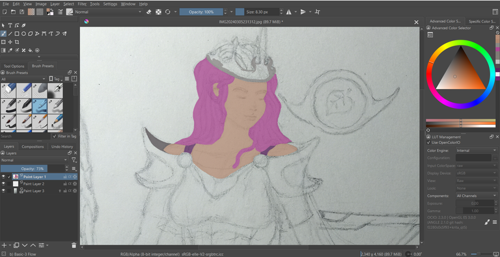Select the Crop tool in toolbox
The width and height of the screenshot is (500, 257).
pos(17,42)
